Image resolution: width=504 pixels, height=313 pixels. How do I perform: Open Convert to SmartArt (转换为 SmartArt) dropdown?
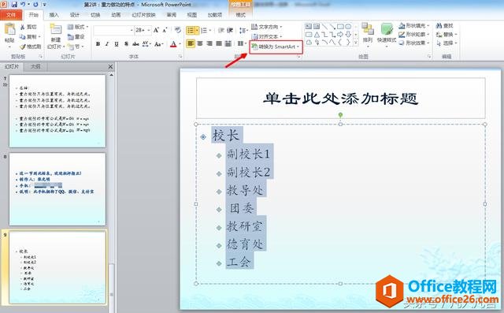click(x=276, y=47)
